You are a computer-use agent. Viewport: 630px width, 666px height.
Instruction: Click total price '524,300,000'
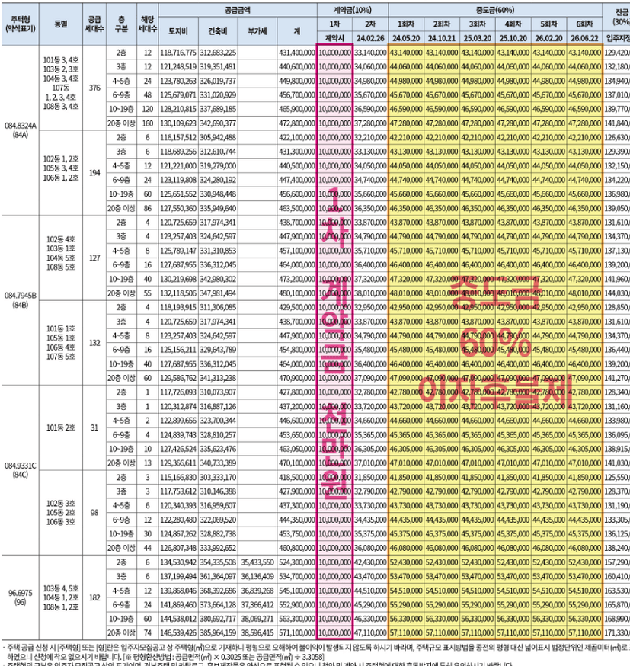click(x=297, y=562)
